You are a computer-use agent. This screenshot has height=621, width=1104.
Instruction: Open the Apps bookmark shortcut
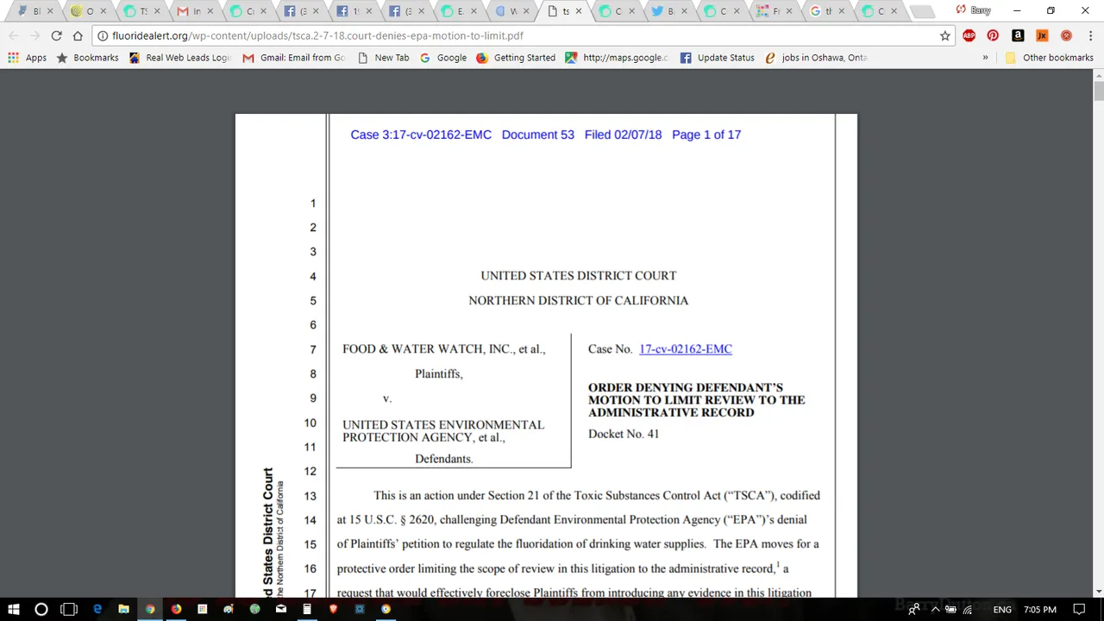[27, 58]
